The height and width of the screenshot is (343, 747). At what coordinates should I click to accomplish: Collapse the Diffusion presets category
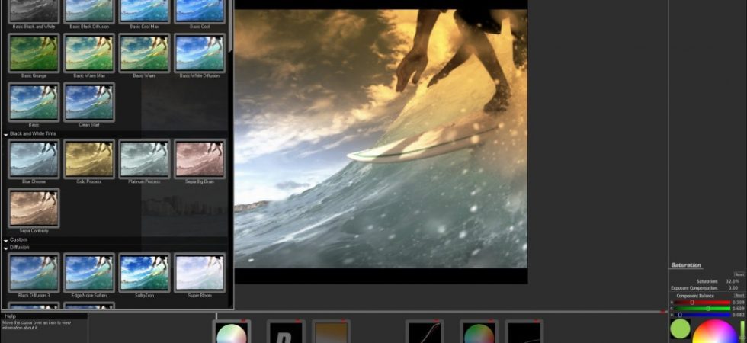coord(6,248)
